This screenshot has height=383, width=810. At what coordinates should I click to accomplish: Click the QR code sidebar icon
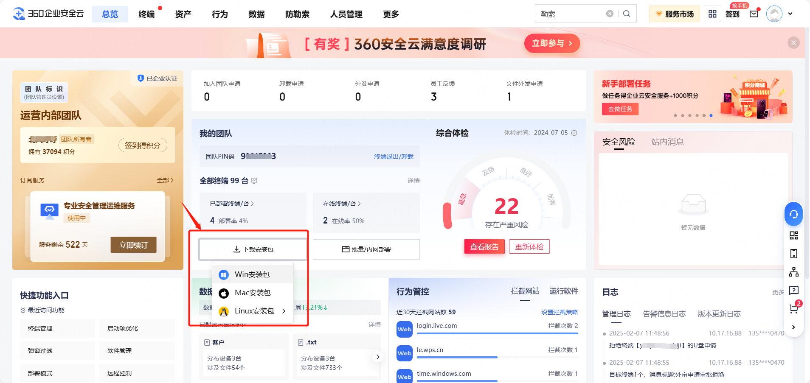coord(793,235)
